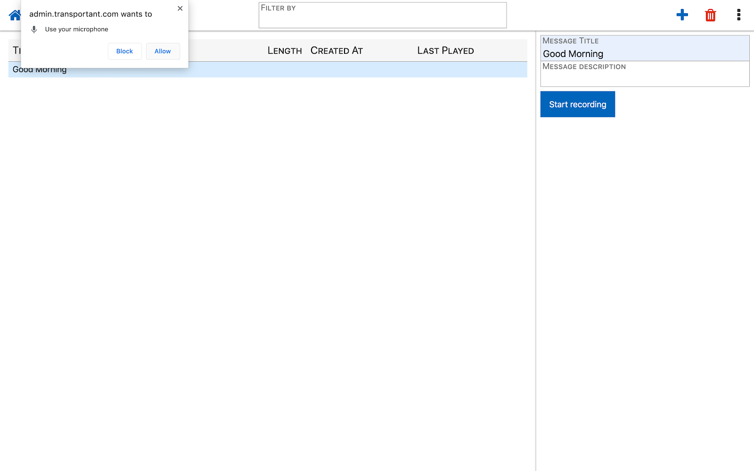Focus the Filter By field
This screenshot has height=471, width=754.
click(383, 15)
